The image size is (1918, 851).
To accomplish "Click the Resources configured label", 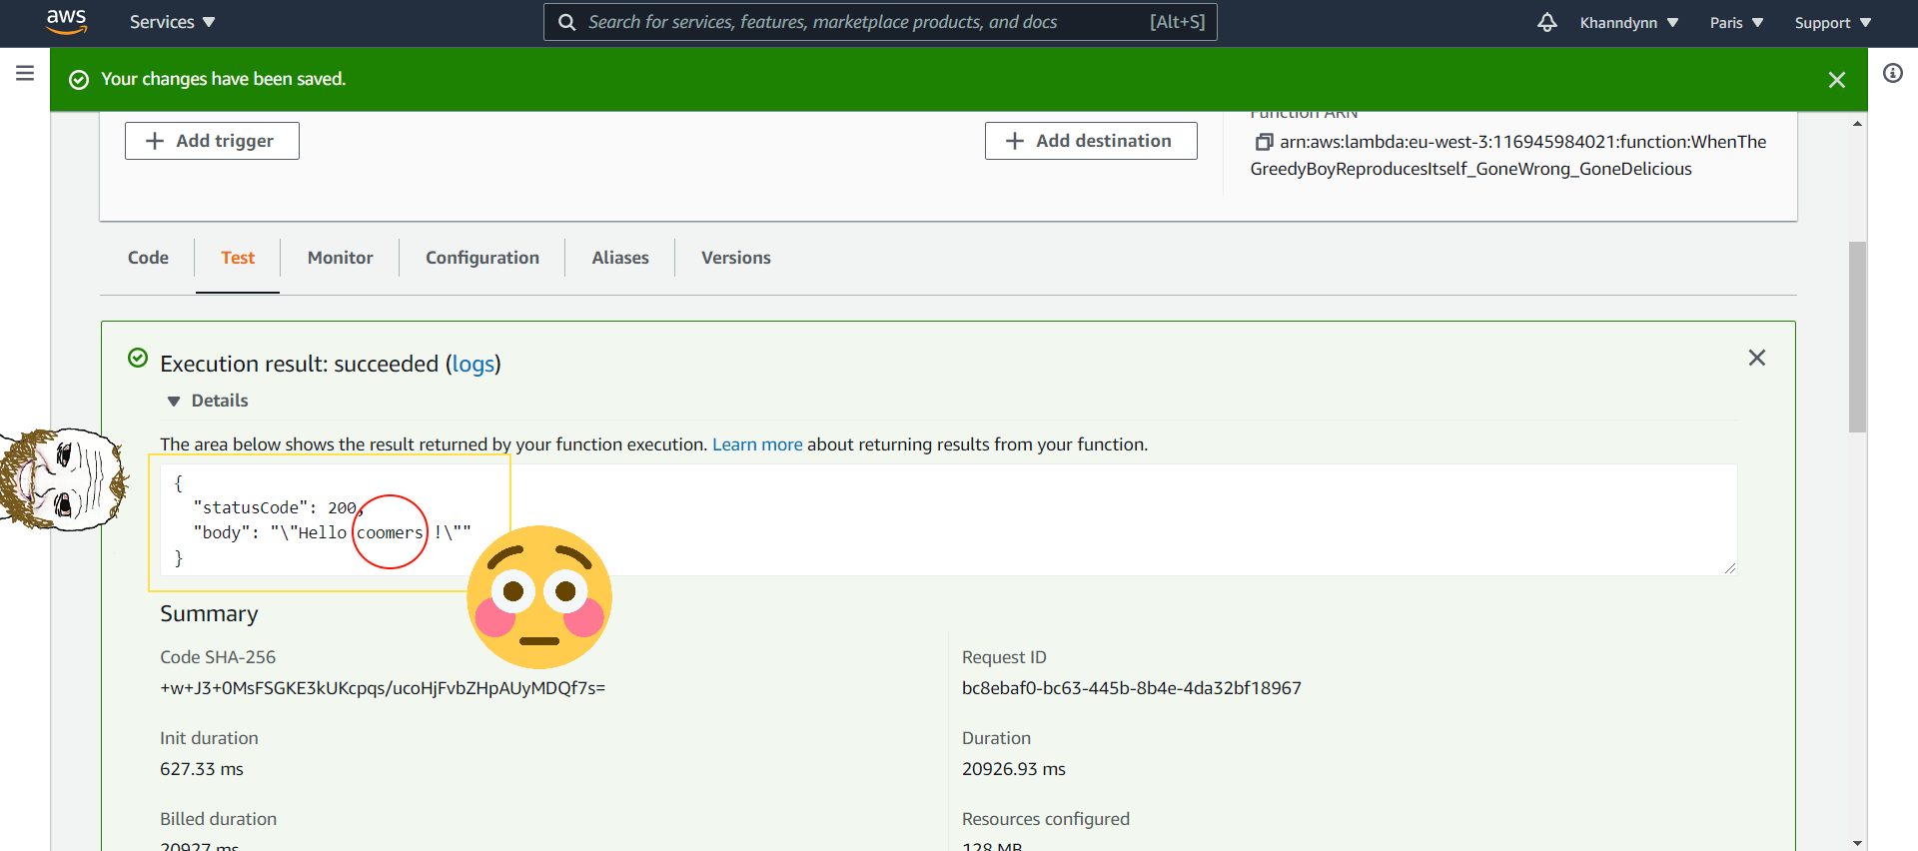I will (x=1046, y=819).
